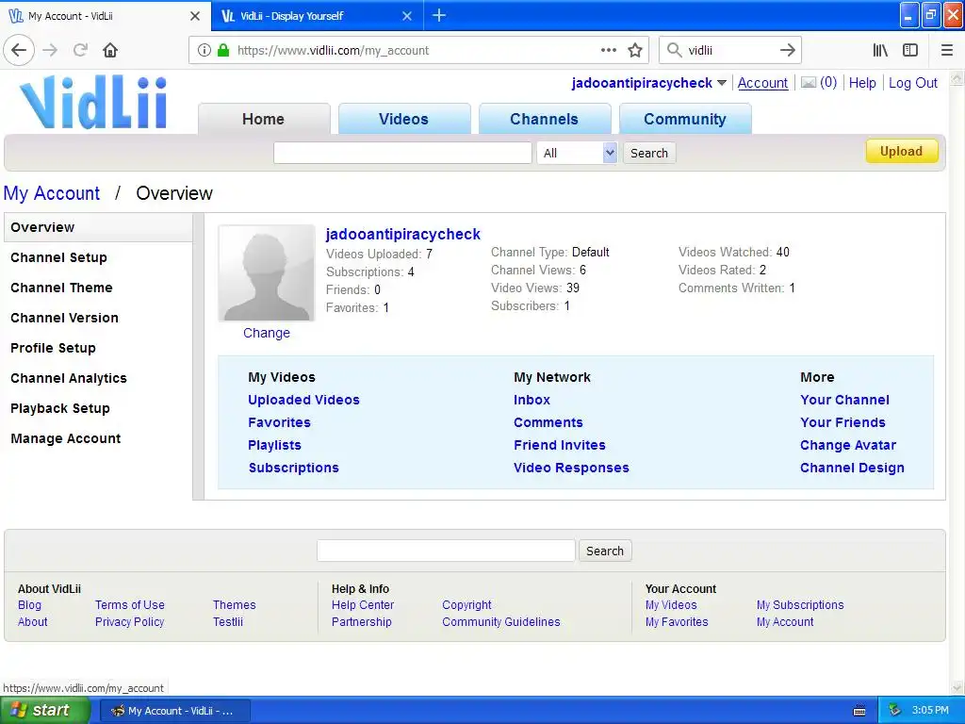The height and width of the screenshot is (724, 965).
Task: Open a new tab with plus icon
Action: point(439,15)
